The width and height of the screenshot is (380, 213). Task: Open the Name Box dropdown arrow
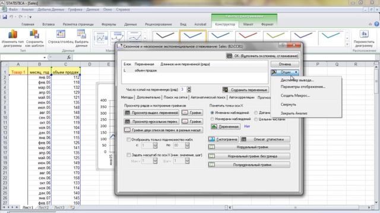45,57
